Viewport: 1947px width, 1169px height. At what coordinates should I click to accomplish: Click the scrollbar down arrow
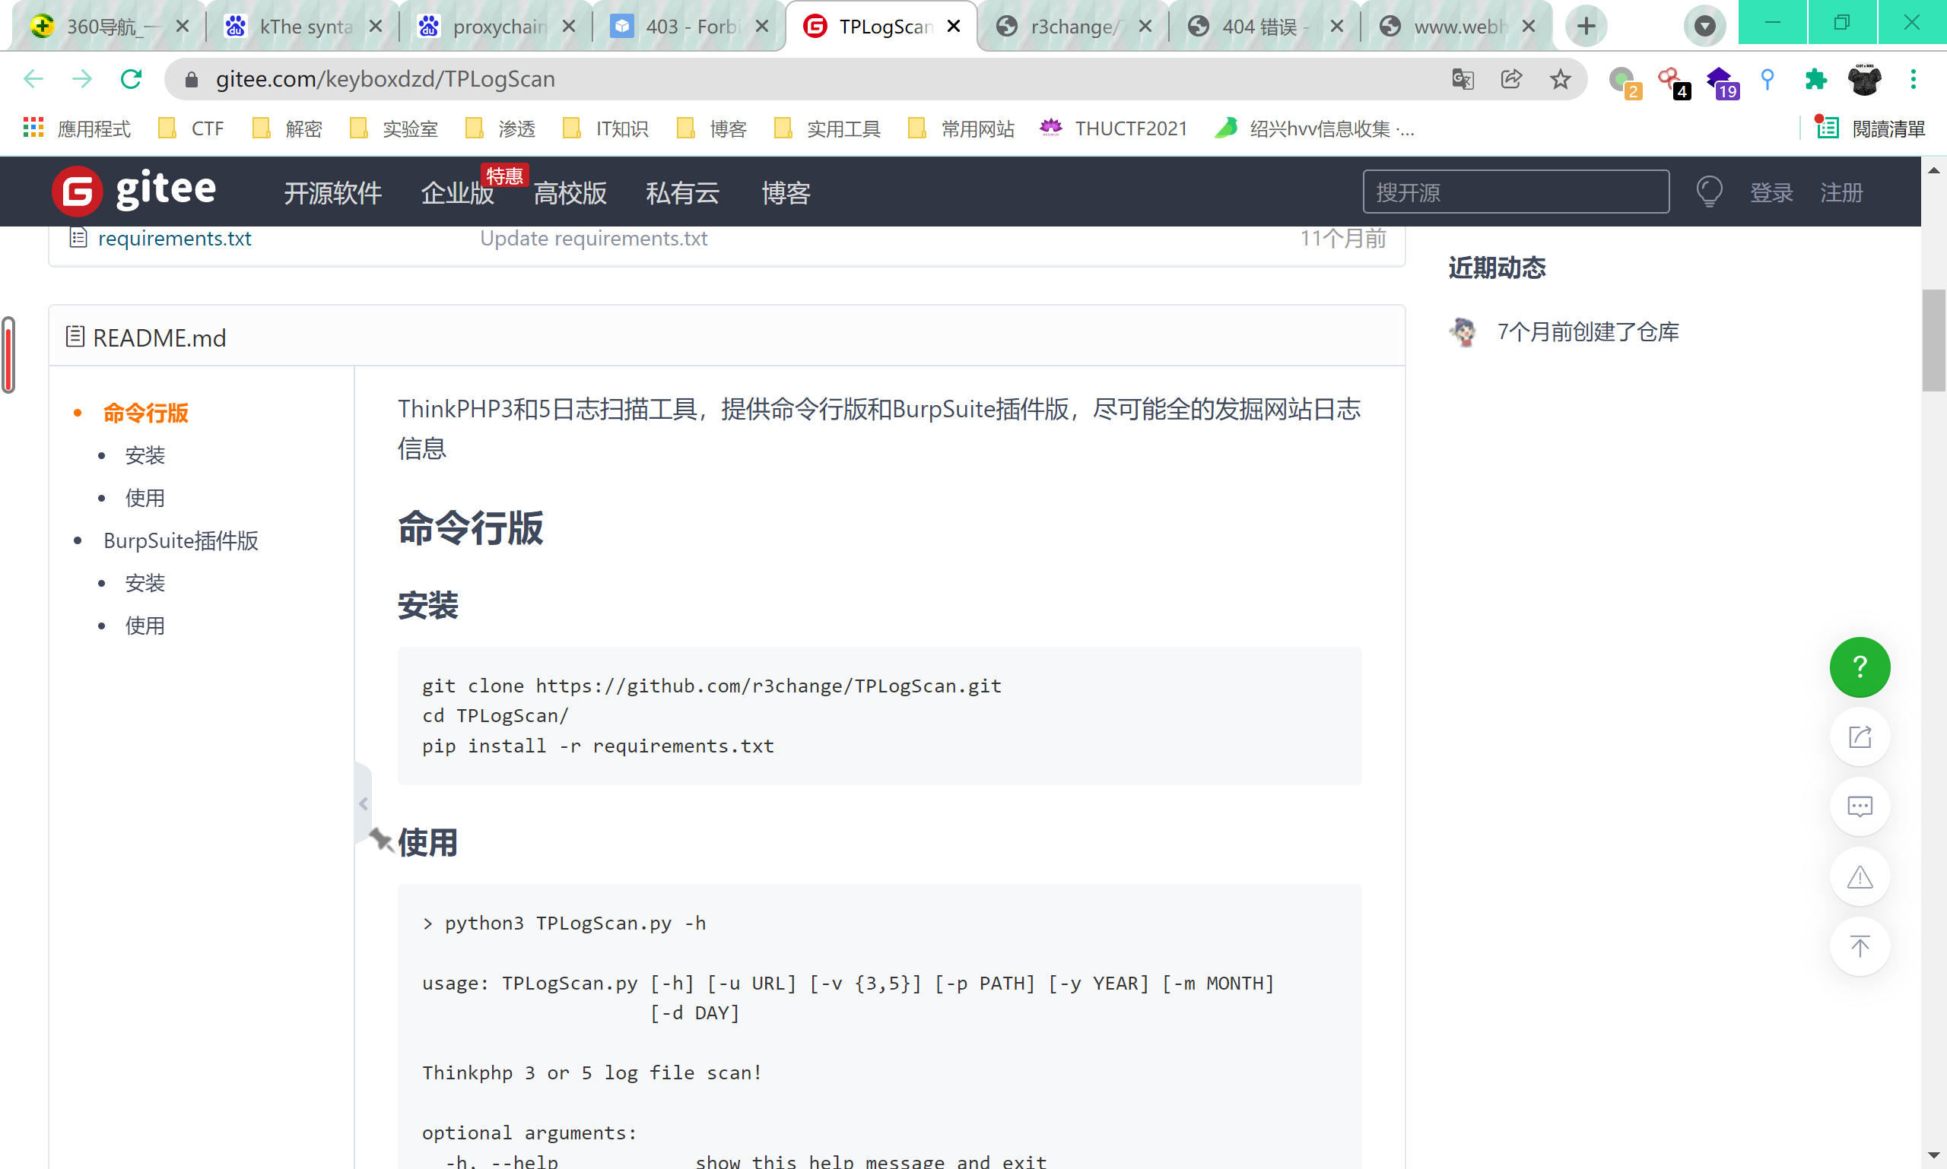click(x=1933, y=1155)
